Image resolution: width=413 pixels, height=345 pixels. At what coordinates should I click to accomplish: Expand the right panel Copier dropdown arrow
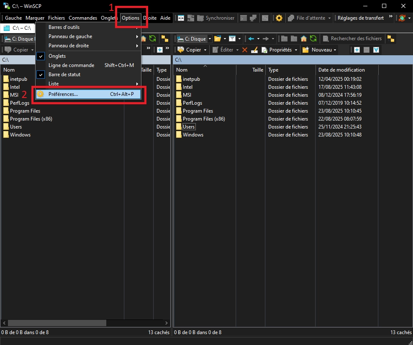point(205,50)
